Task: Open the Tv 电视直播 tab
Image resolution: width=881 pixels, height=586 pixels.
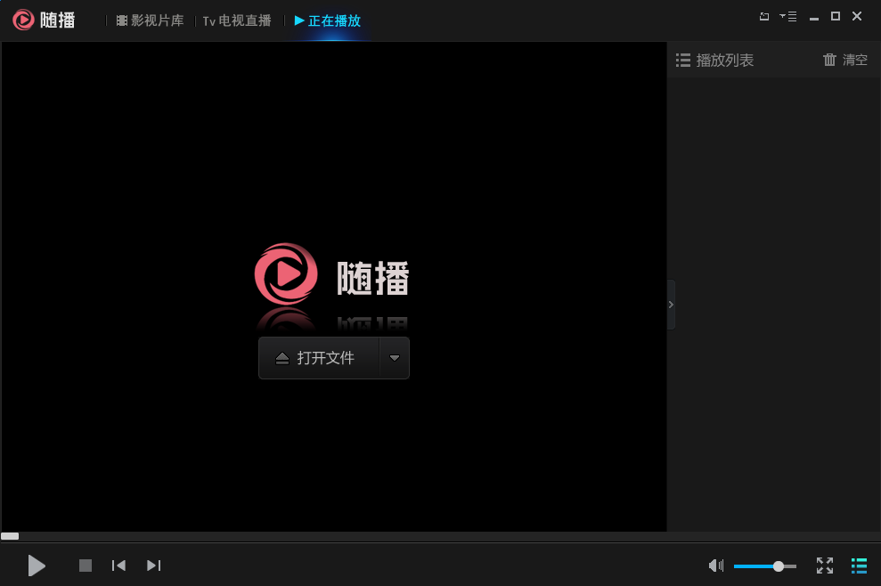Action: tap(237, 20)
